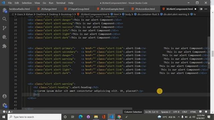Open the editor More Actions ellipsis

206,9
